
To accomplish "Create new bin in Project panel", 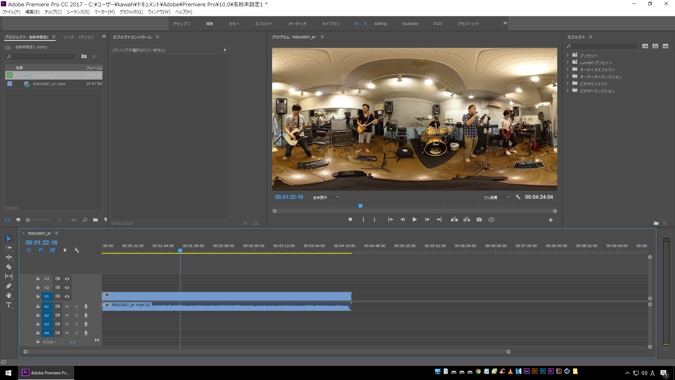I will 95,220.
